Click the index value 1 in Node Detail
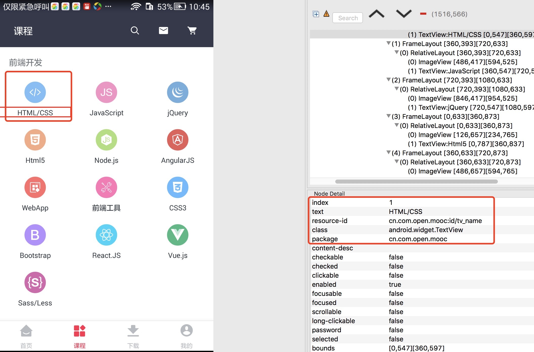The height and width of the screenshot is (352, 534). (391, 203)
